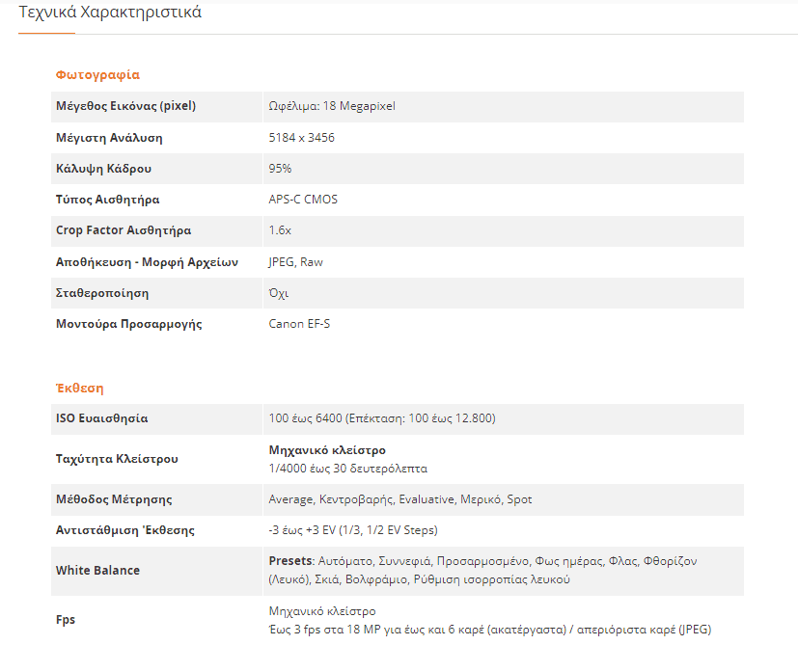Click the Μέγεθος Εικόνας (pixel) label
The height and width of the screenshot is (645, 798).
click(125, 106)
